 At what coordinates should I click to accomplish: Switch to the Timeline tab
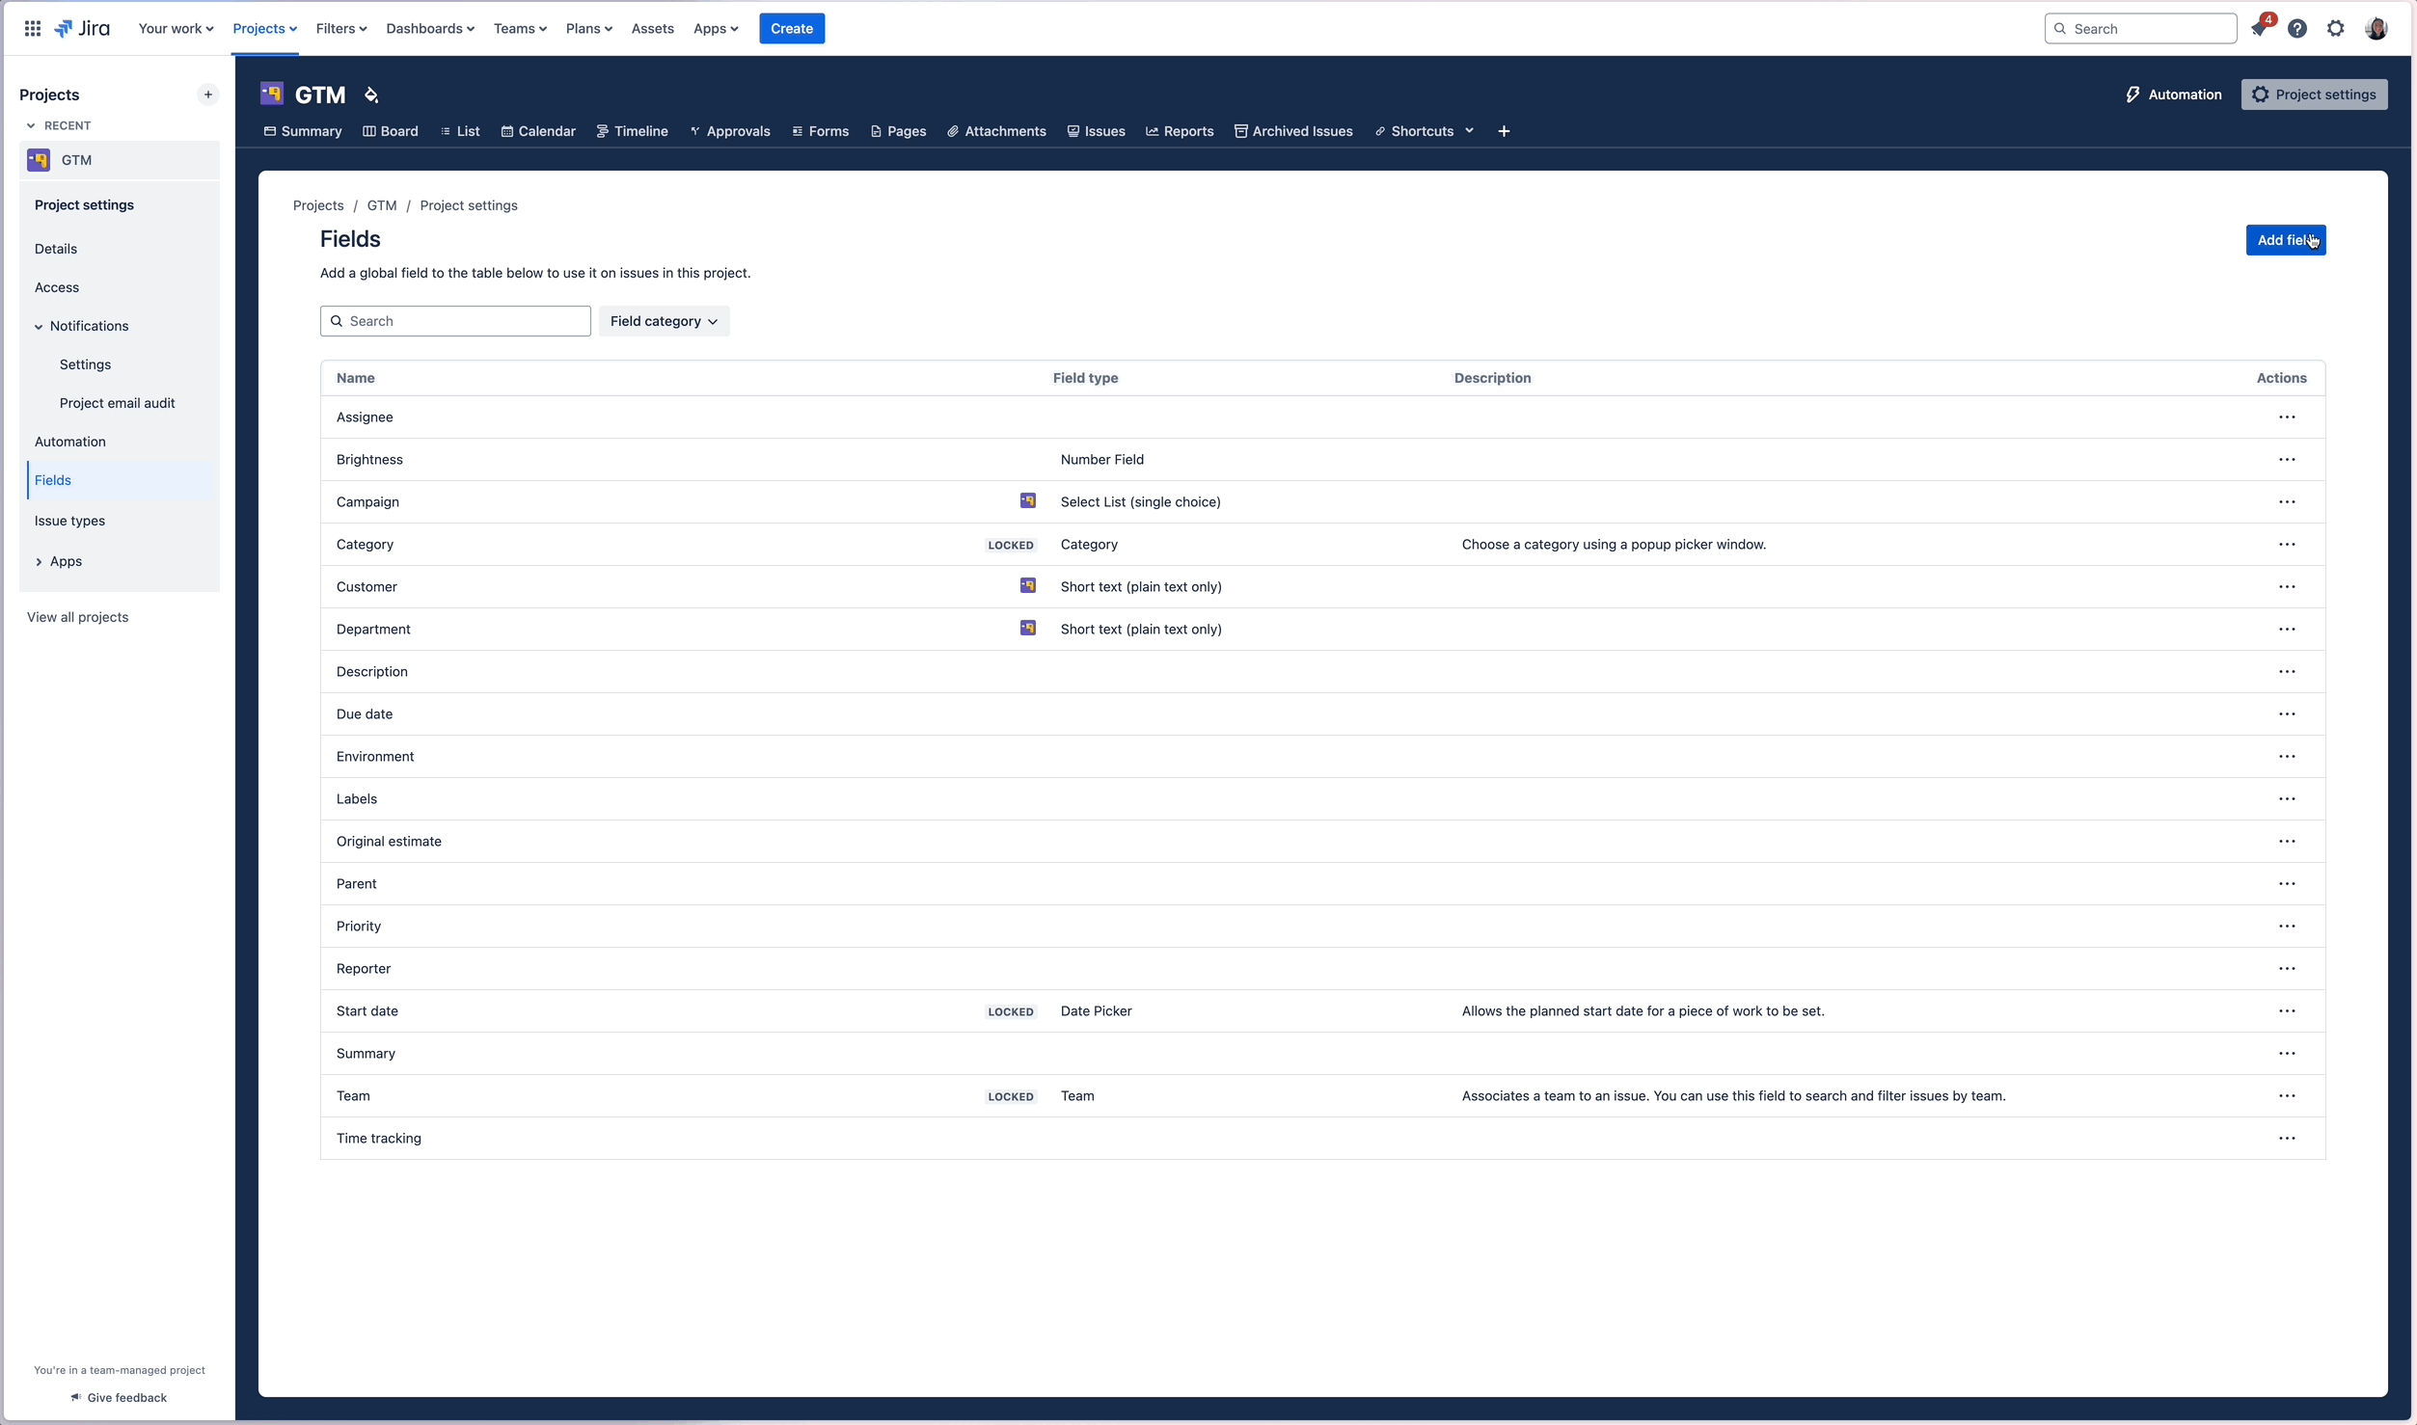[632, 131]
